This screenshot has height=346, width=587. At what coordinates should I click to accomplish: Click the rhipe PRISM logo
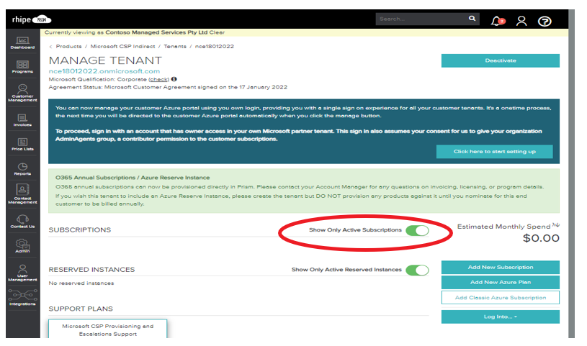pos(32,19)
